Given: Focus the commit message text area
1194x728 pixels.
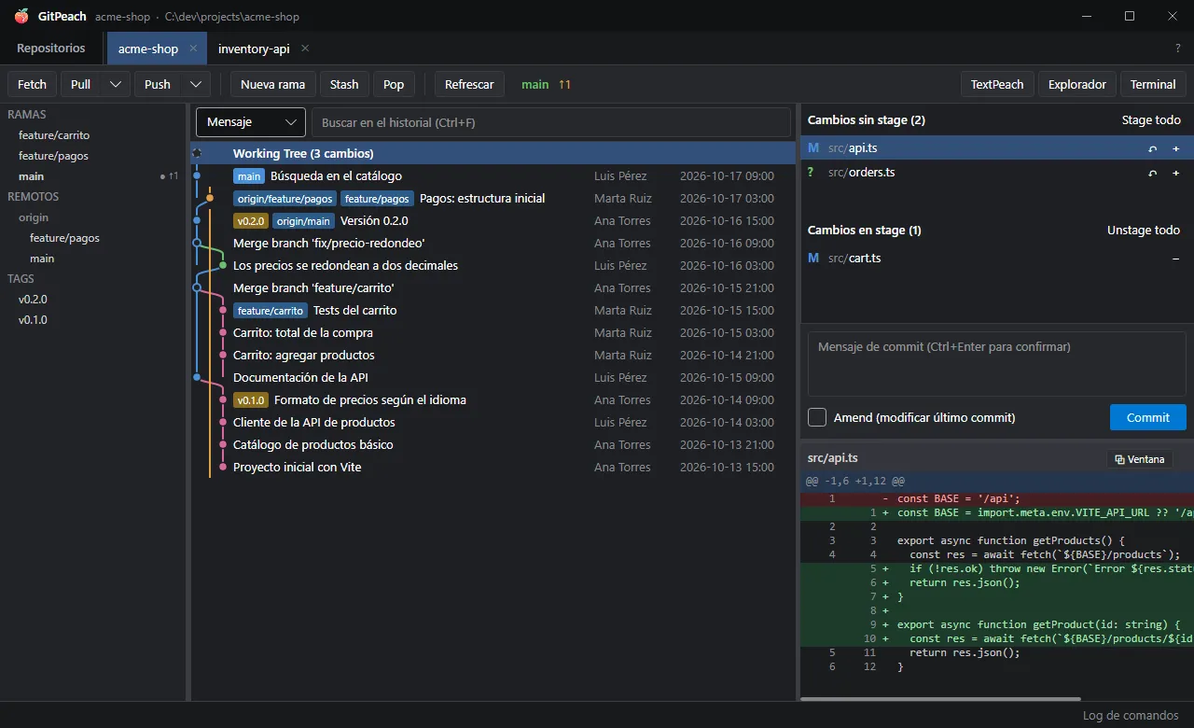Looking at the screenshot, I should [996, 364].
